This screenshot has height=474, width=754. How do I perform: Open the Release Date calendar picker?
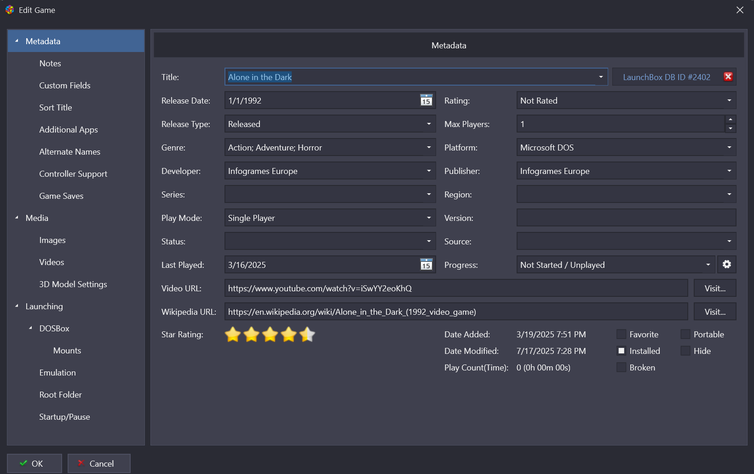pyautogui.click(x=426, y=100)
